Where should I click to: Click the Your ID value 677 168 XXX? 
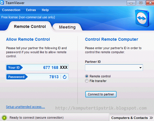[x=55, y=67]
